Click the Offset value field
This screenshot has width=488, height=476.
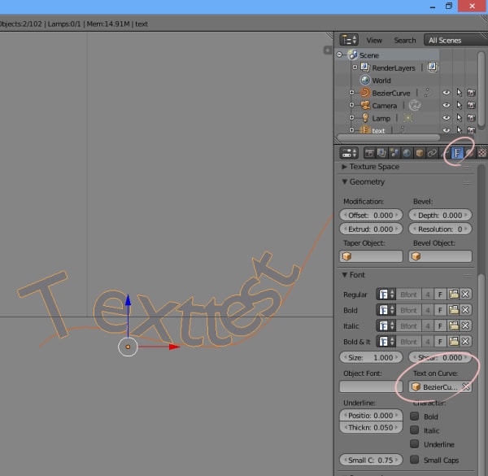[x=371, y=215]
